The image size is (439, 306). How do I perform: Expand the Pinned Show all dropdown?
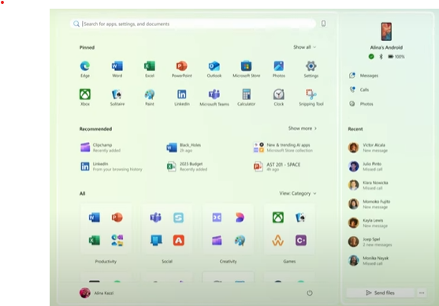pos(304,47)
